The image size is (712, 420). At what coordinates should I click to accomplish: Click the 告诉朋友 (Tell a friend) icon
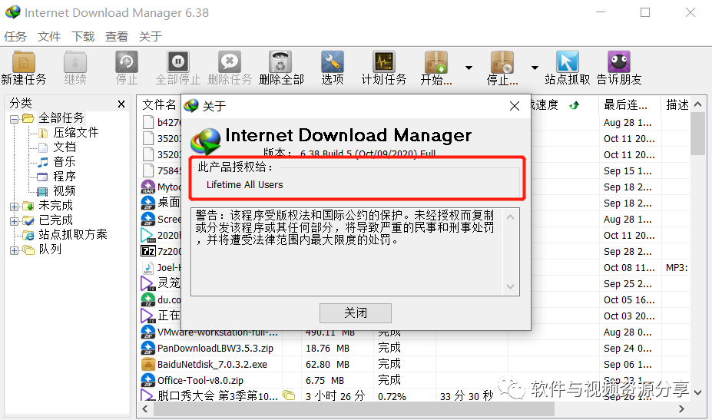point(619,63)
